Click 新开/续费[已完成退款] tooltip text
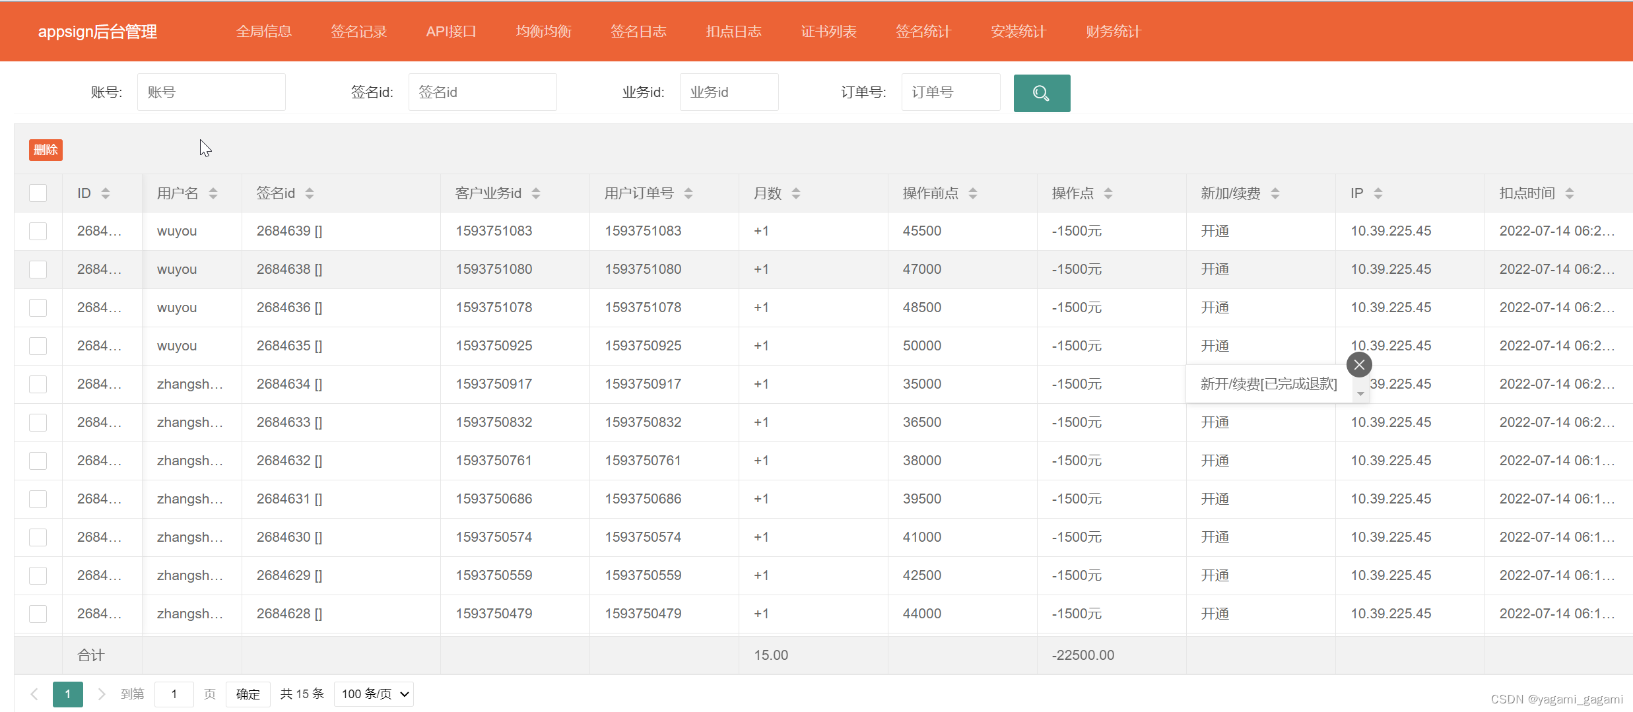Image resolution: width=1633 pixels, height=712 pixels. click(x=1269, y=384)
